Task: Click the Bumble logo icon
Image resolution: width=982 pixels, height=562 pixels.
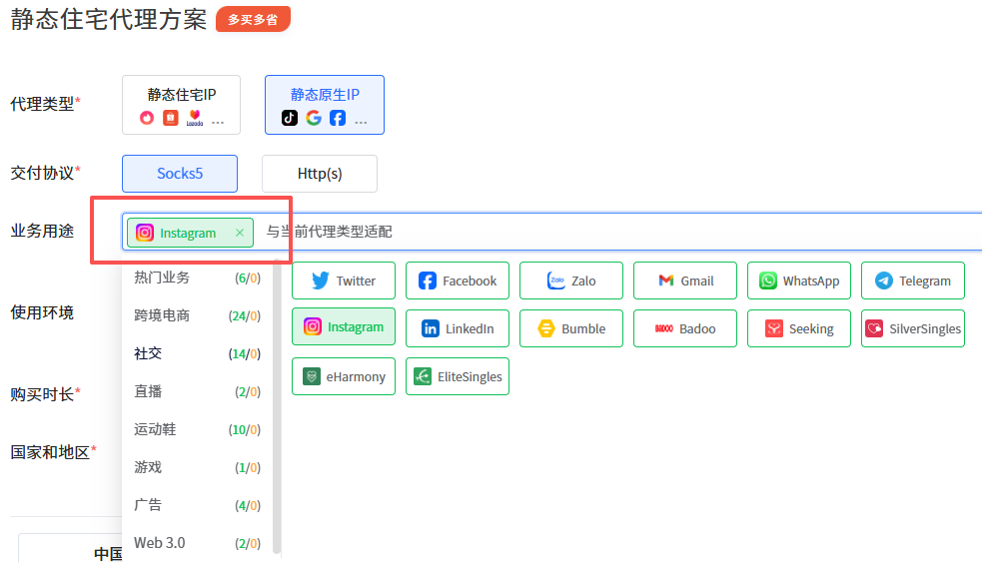Action: pyautogui.click(x=546, y=328)
